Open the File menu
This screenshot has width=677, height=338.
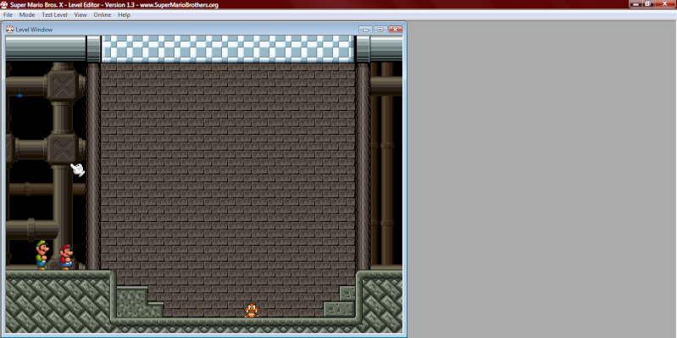coord(8,14)
